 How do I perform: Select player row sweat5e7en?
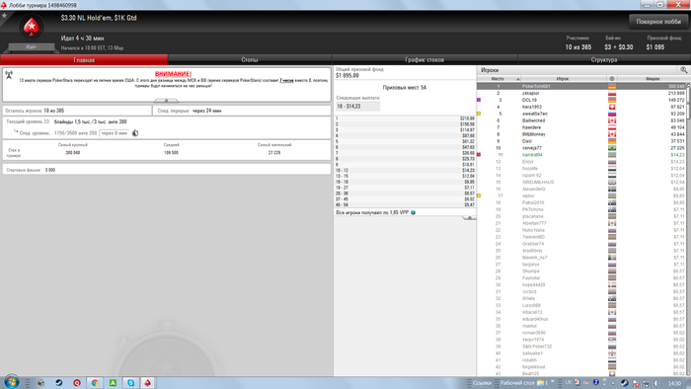coord(581,114)
